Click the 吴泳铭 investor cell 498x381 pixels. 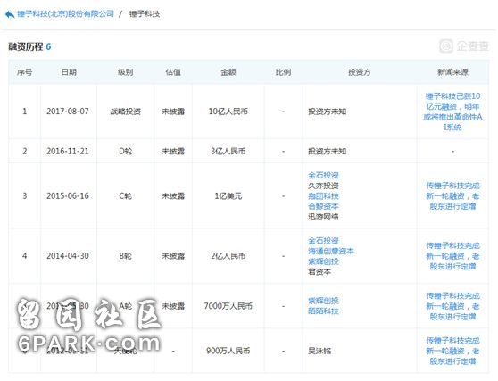[x=320, y=351]
